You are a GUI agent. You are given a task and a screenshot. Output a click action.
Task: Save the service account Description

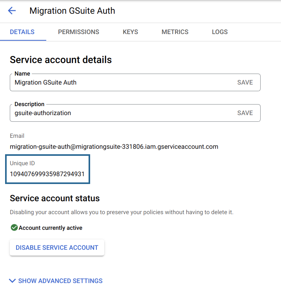[245, 113]
